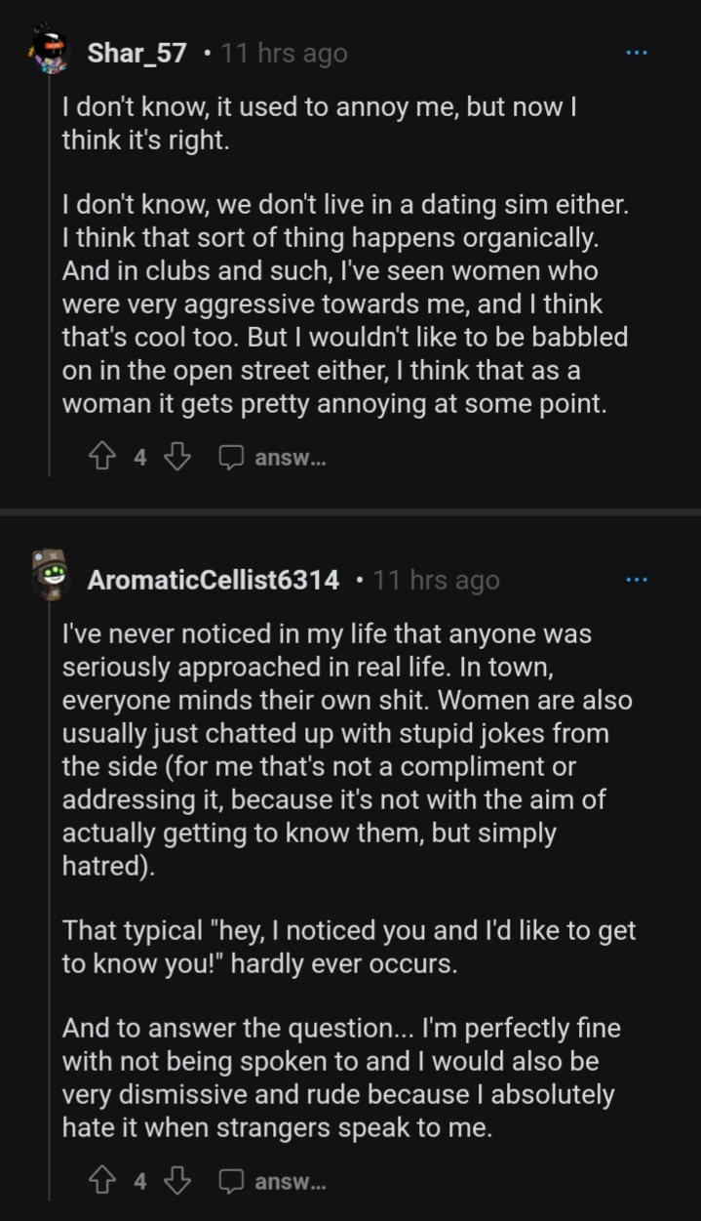
Task: Open three-dot options menu for Shar_57's comment
Action: click(x=636, y=52)
